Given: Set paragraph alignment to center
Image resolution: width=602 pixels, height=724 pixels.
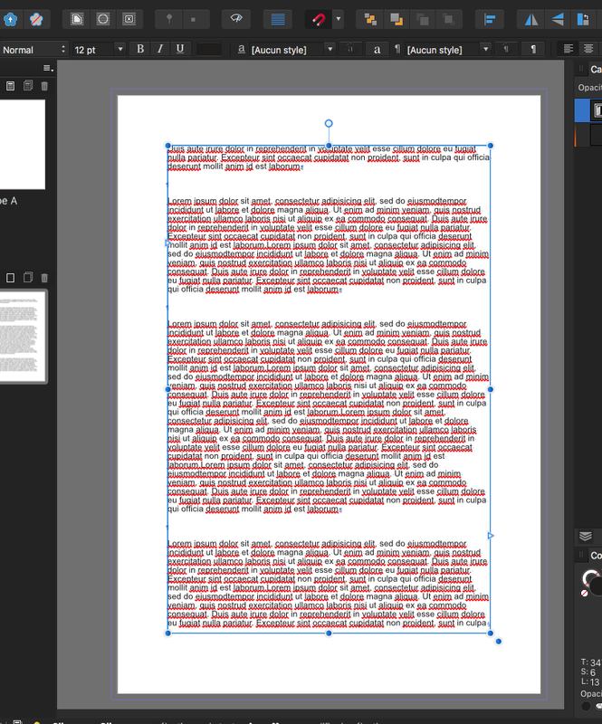Looking at the screenshot, I should 588,49.
